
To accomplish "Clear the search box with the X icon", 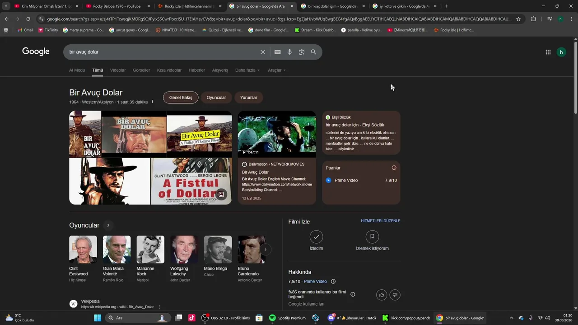I will pos(263,52).
